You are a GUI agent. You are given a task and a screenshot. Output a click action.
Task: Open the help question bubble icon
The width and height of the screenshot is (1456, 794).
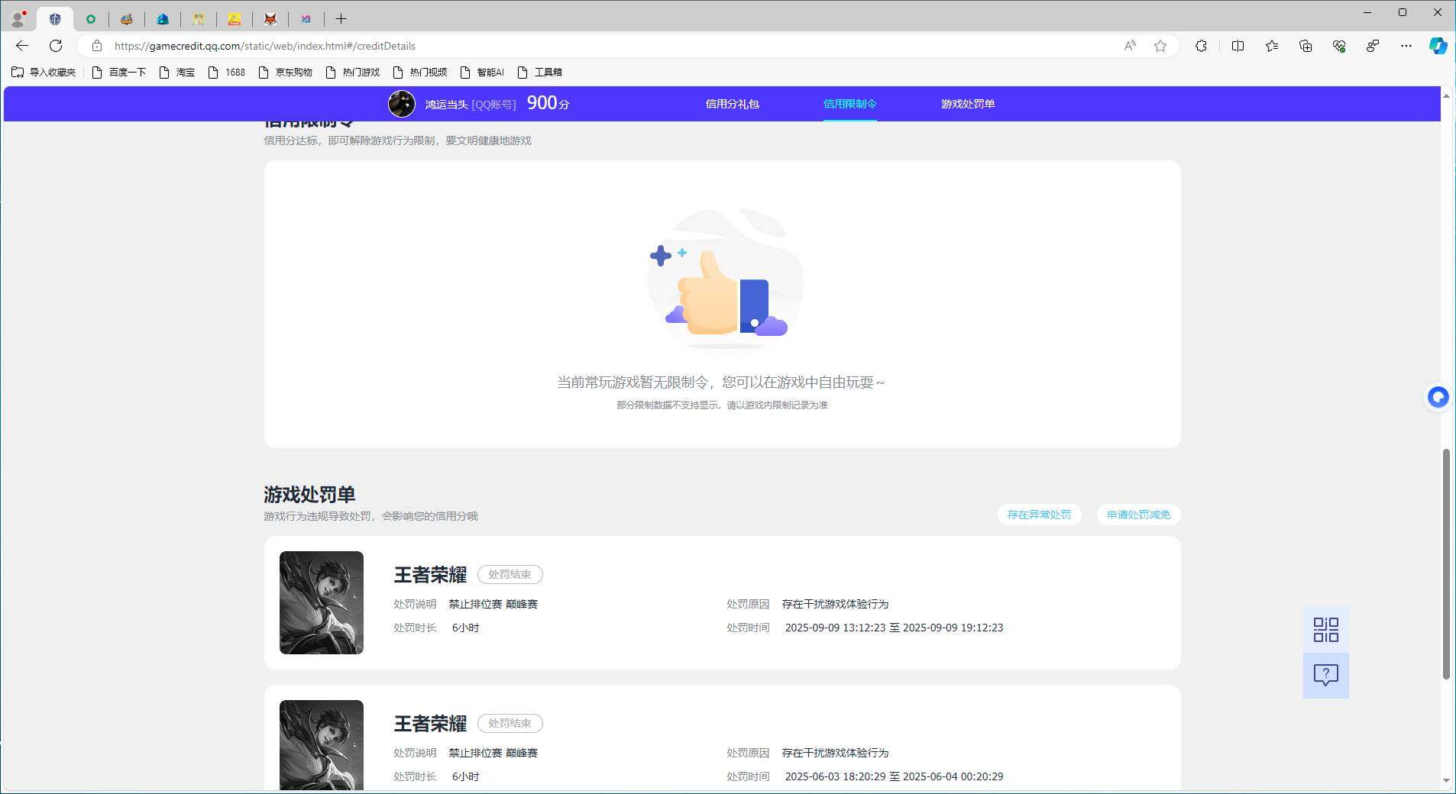[x=1326, y=676]
